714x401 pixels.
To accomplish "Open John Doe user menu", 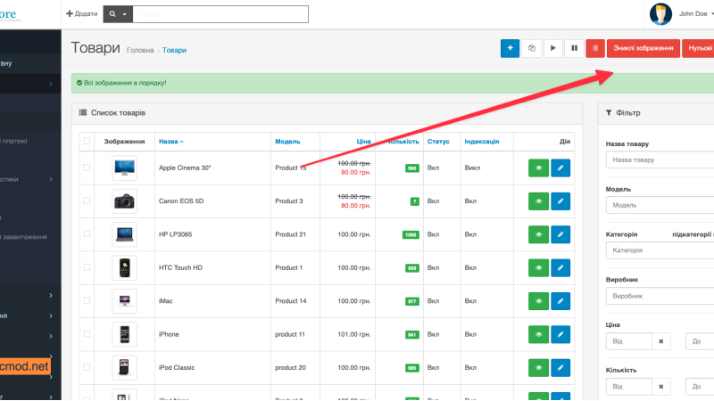I will point(696,13).
